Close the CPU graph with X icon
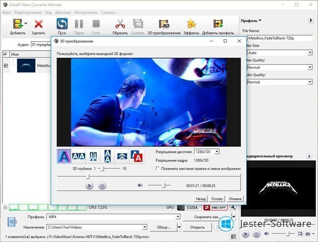The width and height of the screenshot is (318, 242). [5, 208]
